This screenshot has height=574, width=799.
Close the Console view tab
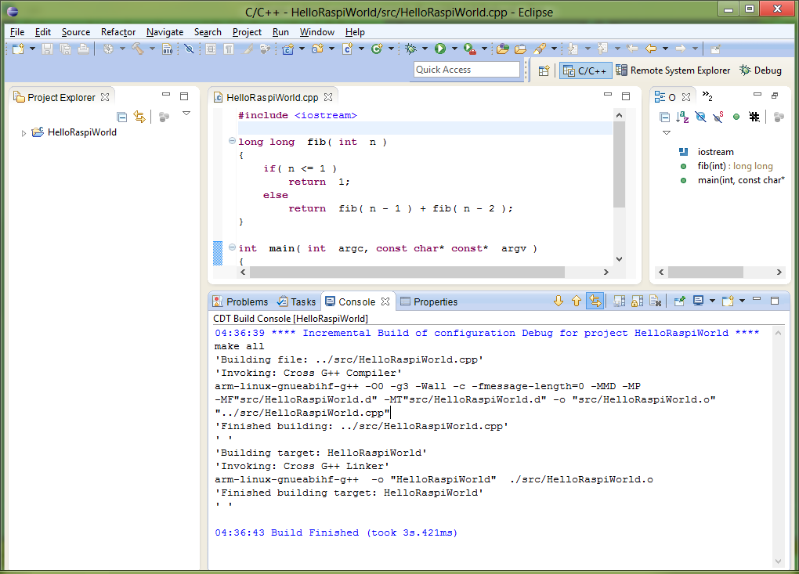(x=385, y=301)
